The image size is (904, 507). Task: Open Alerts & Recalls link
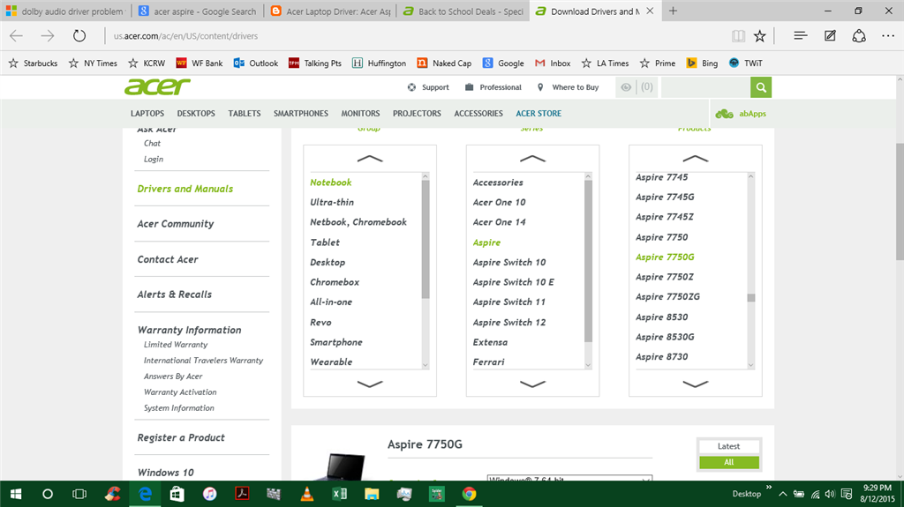coord(174,294)
